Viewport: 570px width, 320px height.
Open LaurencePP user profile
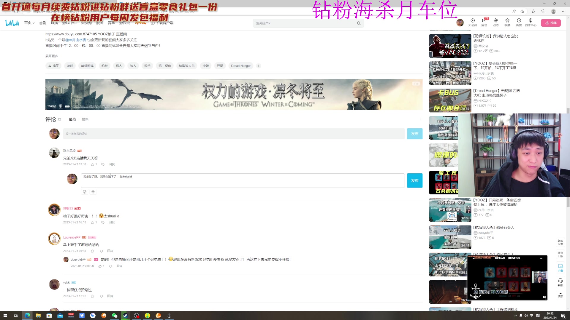(72, 237)
